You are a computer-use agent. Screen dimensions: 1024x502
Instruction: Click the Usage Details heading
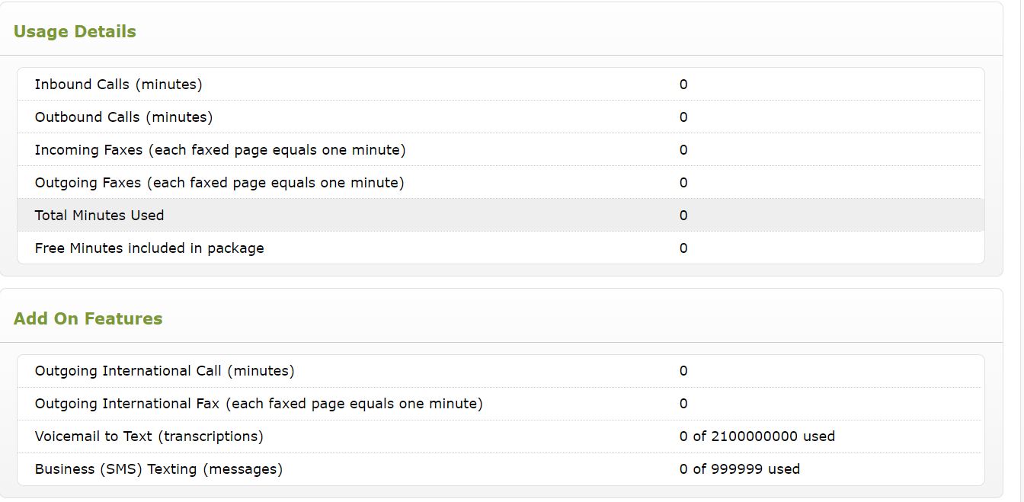tap(75, 31)
